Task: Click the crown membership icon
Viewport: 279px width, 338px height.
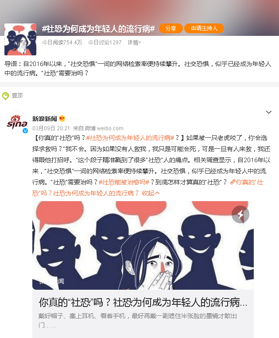Action: (62, 118)
